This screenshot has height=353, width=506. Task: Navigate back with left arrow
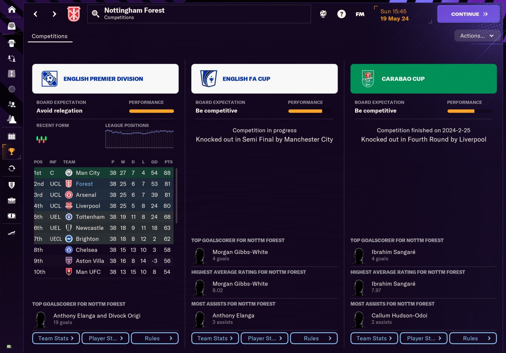pos(36,14)
